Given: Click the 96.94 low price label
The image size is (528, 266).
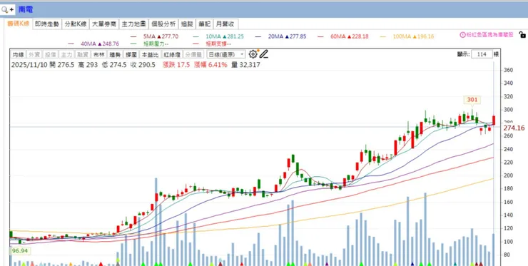Looking at the screenshot, I should pyautogui.click(x=21, y=251).
